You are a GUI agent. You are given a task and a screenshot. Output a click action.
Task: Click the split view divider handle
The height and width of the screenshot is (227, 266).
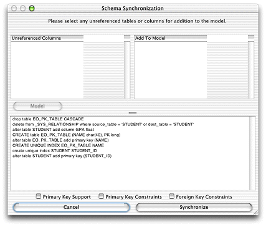(x=133, y=113)
